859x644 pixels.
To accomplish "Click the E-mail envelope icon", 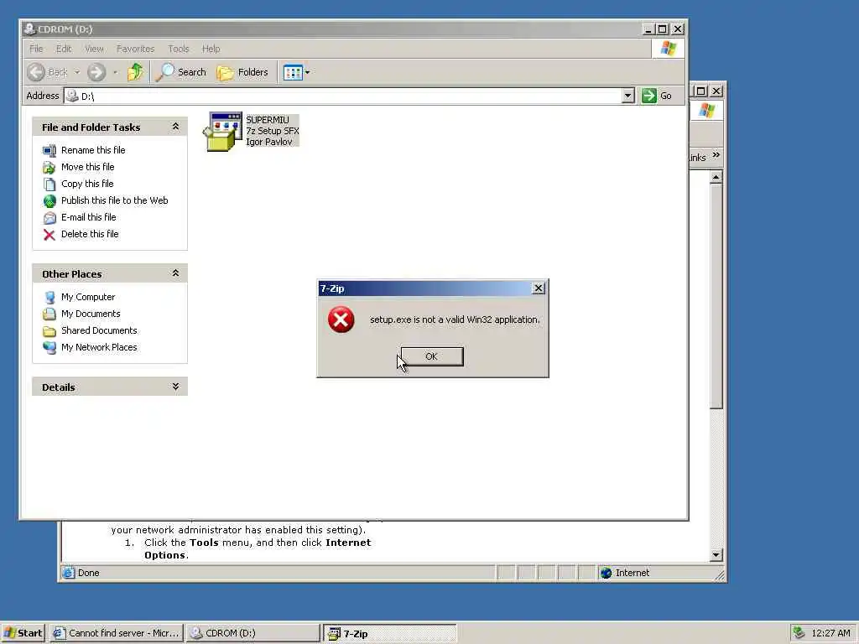I will pos(49,218).
